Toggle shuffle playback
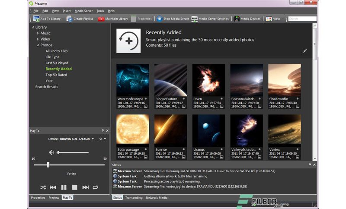346x209 pixels. tap(43, 187)
